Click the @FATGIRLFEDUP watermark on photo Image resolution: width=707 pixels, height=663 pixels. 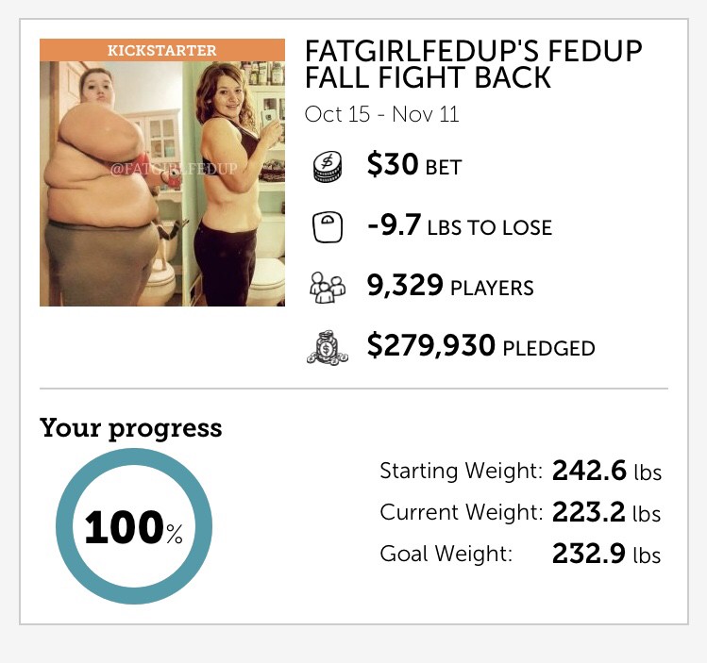click(x=174, y=169)
